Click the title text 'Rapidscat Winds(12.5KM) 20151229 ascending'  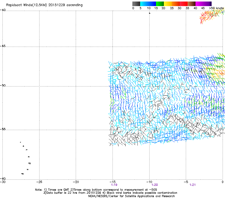coord(44,5)
